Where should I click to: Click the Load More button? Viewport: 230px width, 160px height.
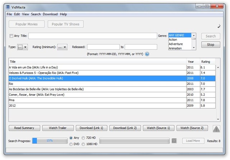193,141
